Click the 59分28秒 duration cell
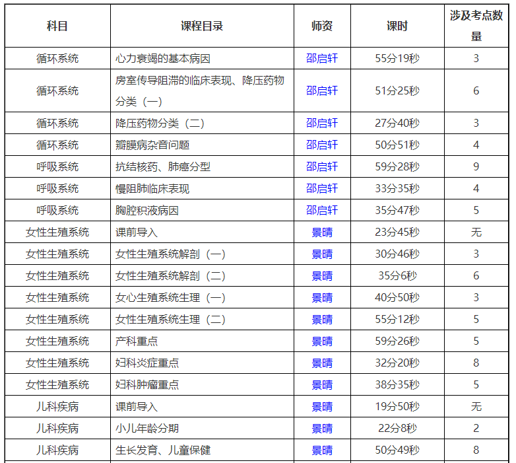 coord(397,167)
